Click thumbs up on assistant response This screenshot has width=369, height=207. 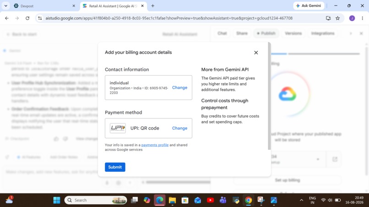pos(56,139)
